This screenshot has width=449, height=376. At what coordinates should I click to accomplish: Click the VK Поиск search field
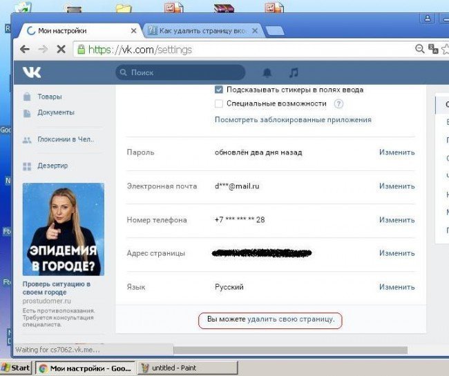click(x=180, y=72)
